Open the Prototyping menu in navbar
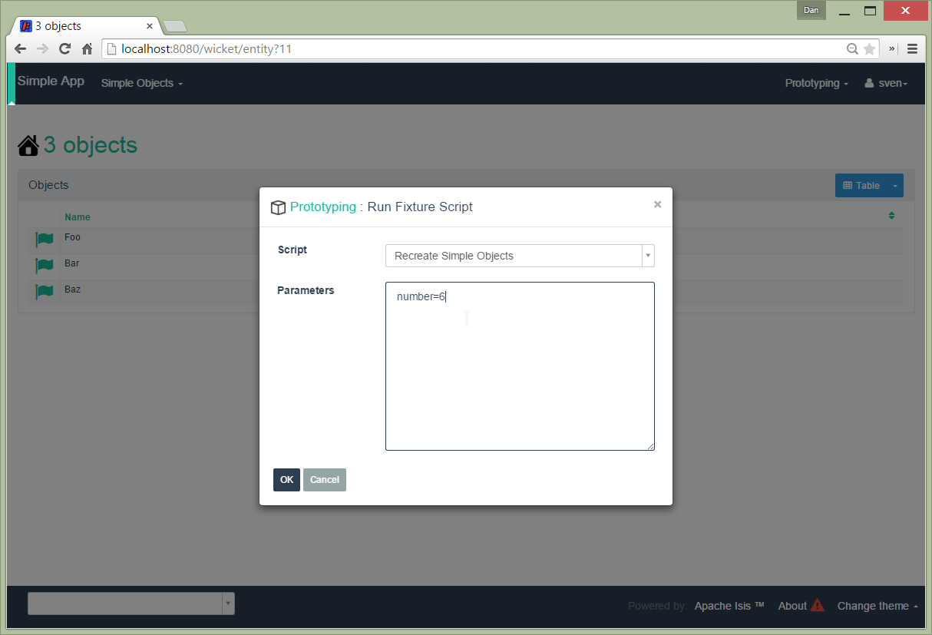 (x=816, y=83)
